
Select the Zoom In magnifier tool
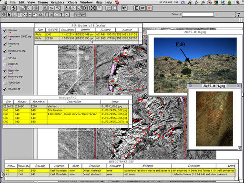pos(25,15)
